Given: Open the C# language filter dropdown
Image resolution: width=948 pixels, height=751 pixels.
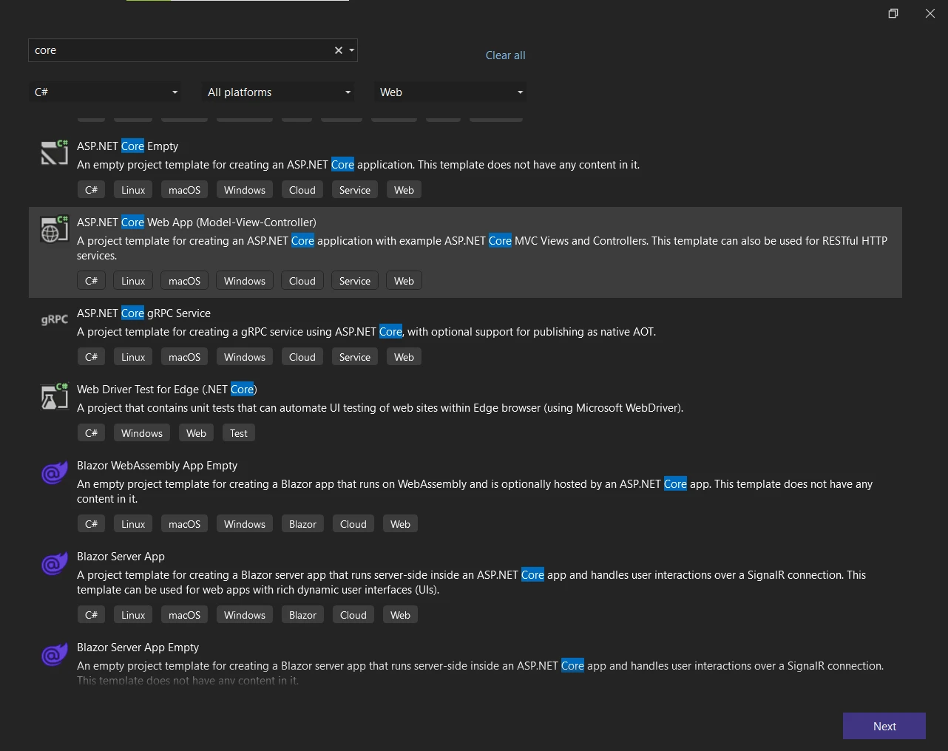Looking at the screenshot, I should (106, 92).
